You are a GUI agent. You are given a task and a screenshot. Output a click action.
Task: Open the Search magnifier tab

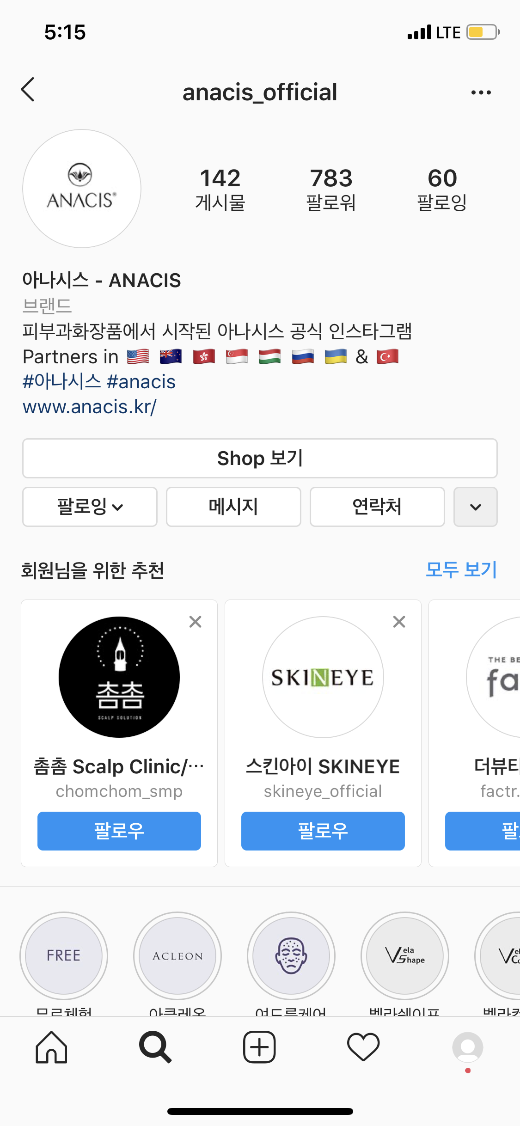(x=155, y=1047)
